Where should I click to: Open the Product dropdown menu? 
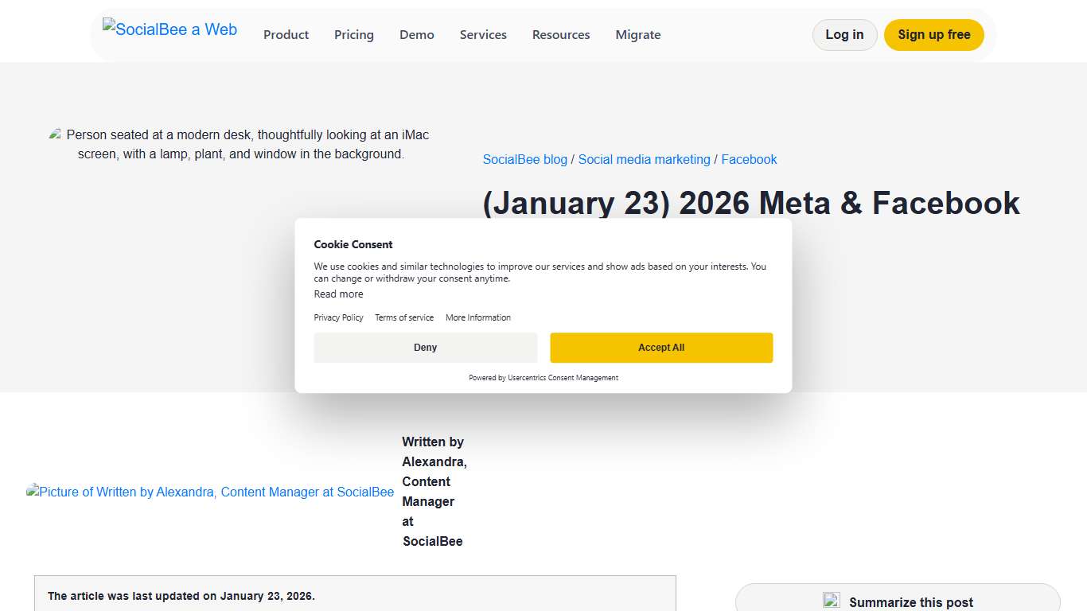[286, 35]
